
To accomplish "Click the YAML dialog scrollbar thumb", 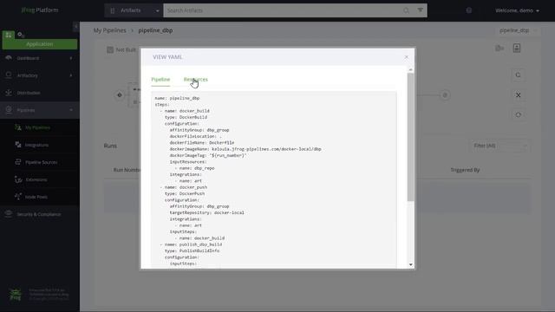I will point(410,137).
